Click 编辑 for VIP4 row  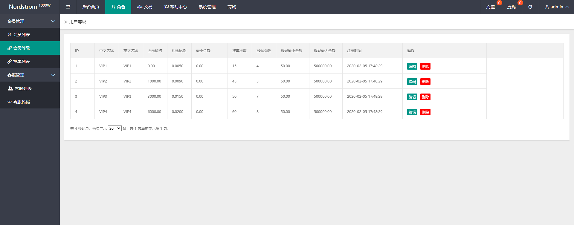click(412, 112)
